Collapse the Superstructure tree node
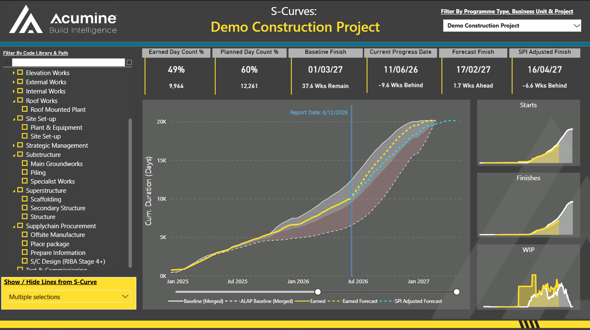The height and width of the screenshot is (330, 590). point(14,191)
